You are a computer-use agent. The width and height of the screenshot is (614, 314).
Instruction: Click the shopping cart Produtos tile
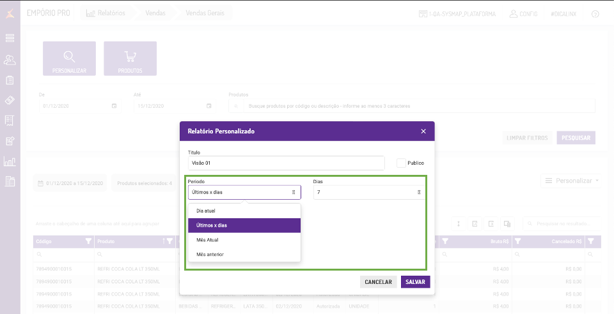click(x=130, y=58)
